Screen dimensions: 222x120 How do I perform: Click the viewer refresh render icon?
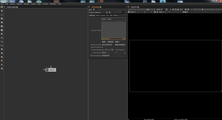coord(186,9)
